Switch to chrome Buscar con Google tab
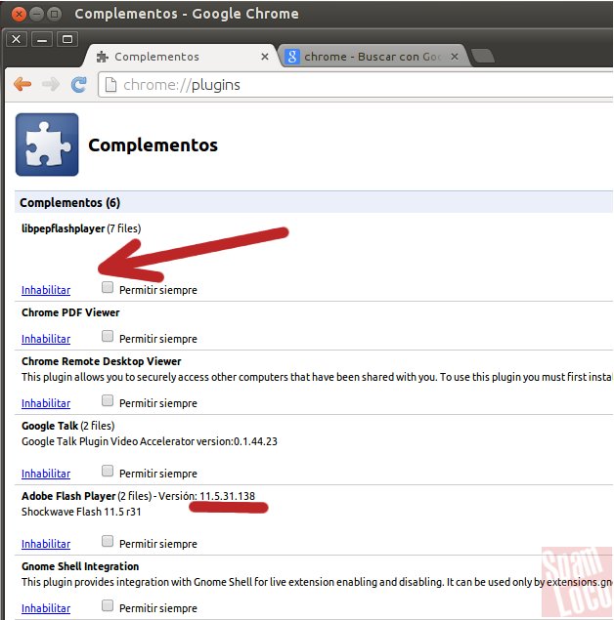 (374, 57)
